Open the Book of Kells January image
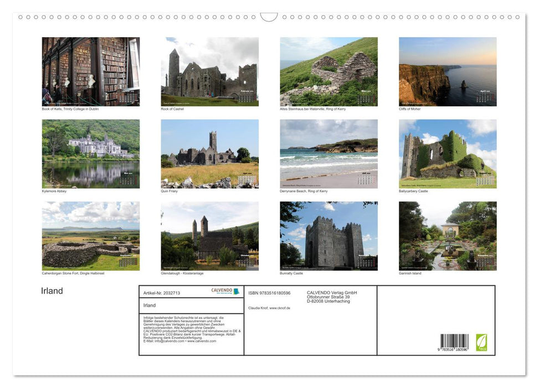The image size is (538, 388). pos(91,71)
